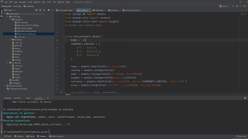
Task: Open the Navigate menu
Action: click(x=23, y=2)
